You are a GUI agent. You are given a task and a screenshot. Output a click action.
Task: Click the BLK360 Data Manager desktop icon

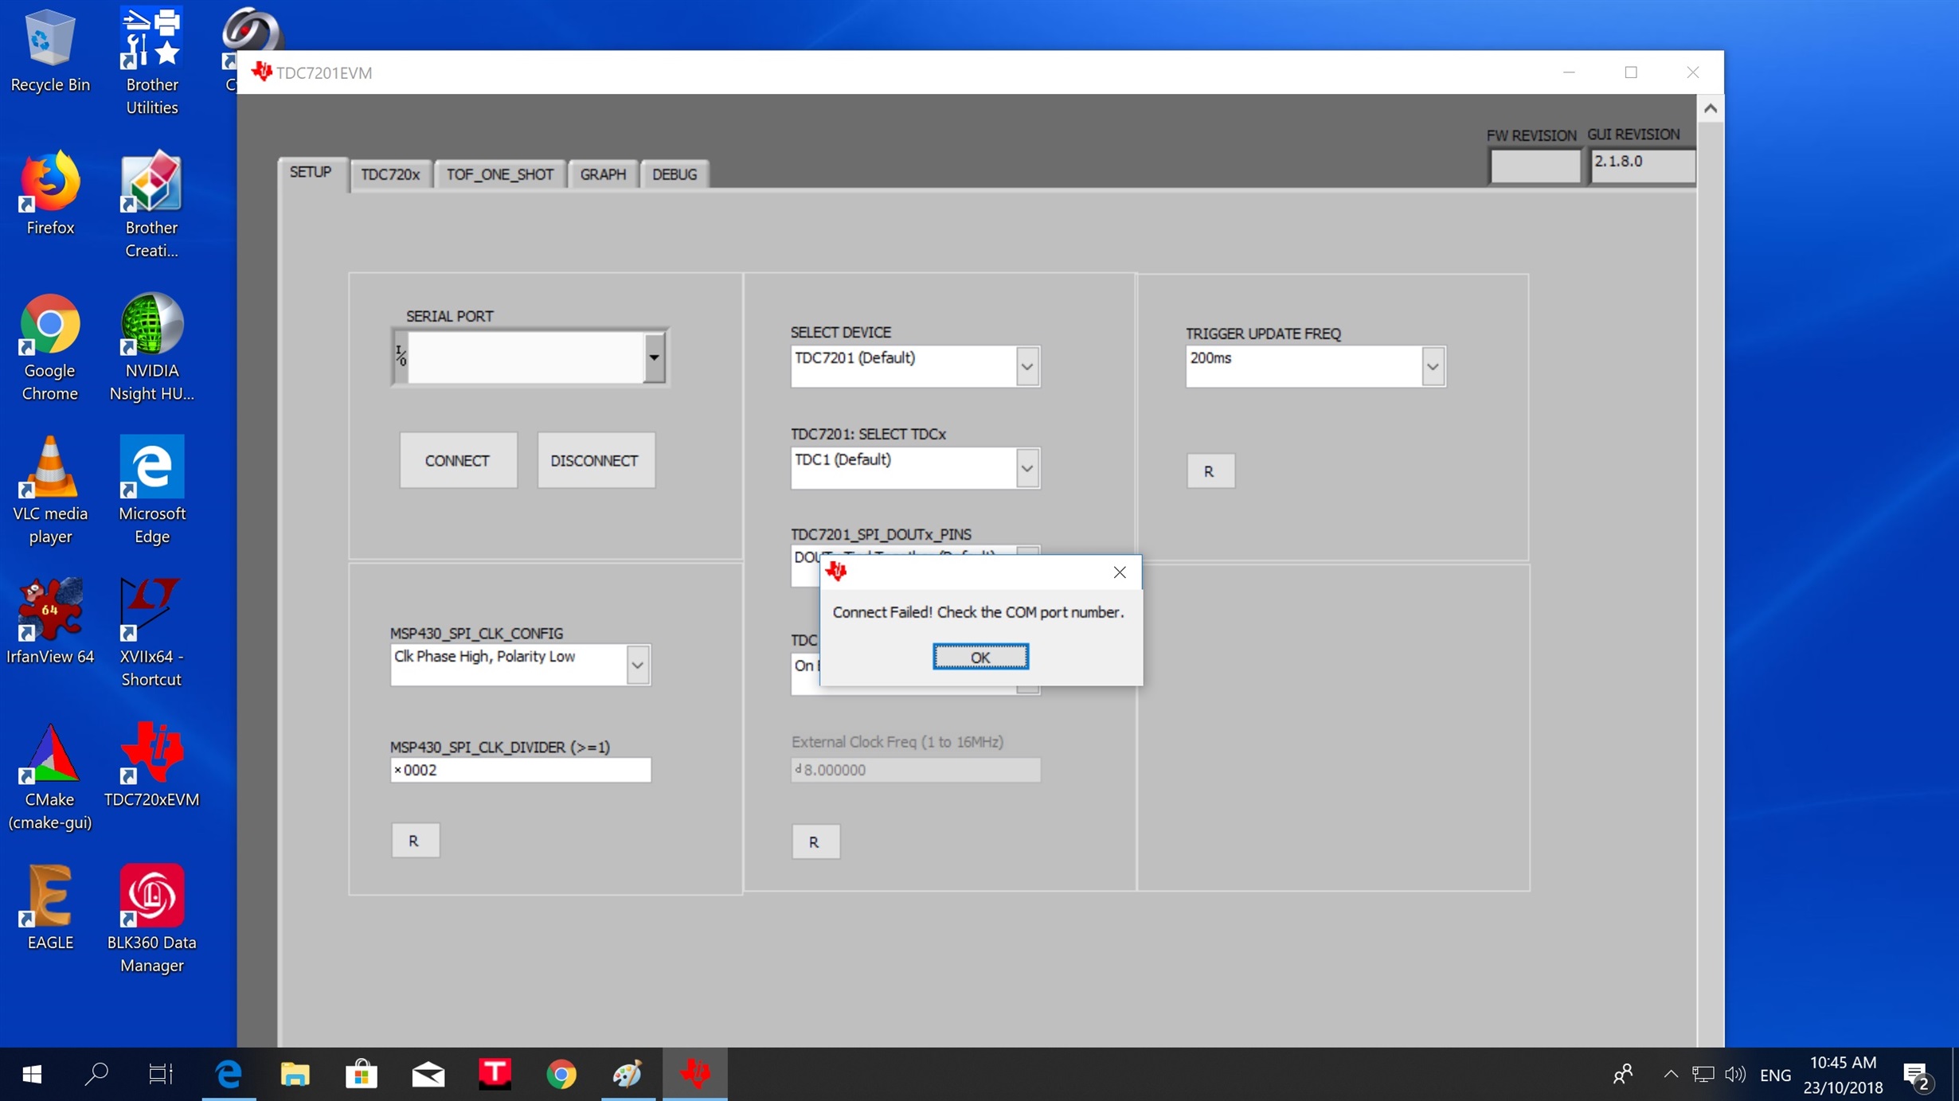(x=151, y=897)
